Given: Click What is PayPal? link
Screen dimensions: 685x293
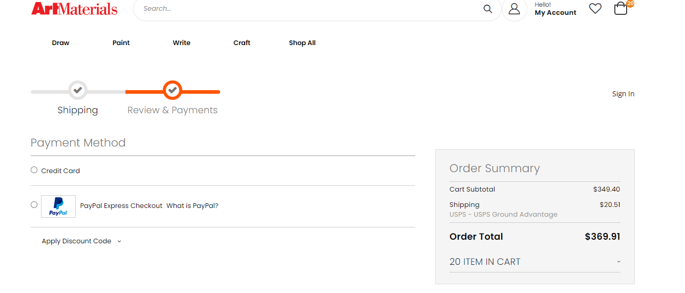Looking at the screenshot, I should click(x=192, y=206).
